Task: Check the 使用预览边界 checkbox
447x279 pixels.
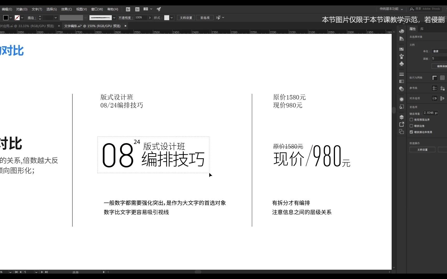Action: click(x=411, y=120)
